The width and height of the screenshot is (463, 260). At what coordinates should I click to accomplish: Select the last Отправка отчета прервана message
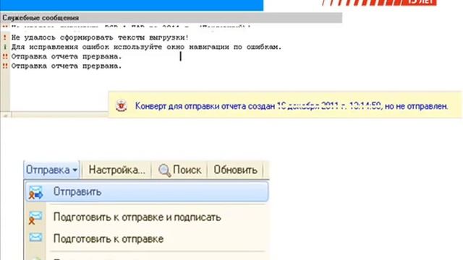pyautogui.click(x=67, y=66)
